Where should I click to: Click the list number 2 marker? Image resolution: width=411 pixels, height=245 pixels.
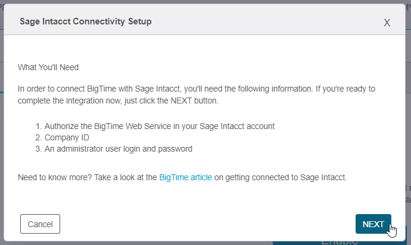click(37, 137)
